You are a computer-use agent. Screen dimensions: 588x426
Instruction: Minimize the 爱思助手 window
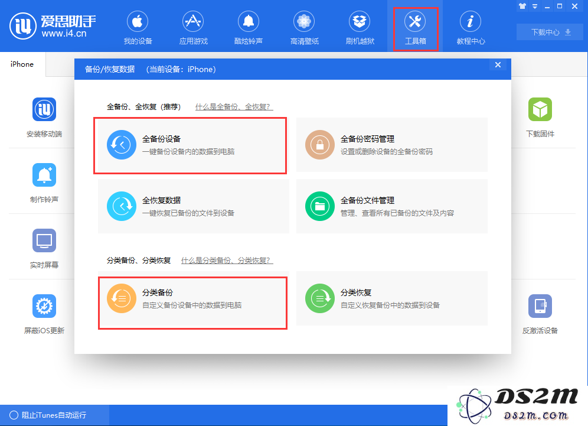pos(547,6)
